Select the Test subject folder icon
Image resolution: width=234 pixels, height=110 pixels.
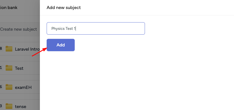coord(9,68)
